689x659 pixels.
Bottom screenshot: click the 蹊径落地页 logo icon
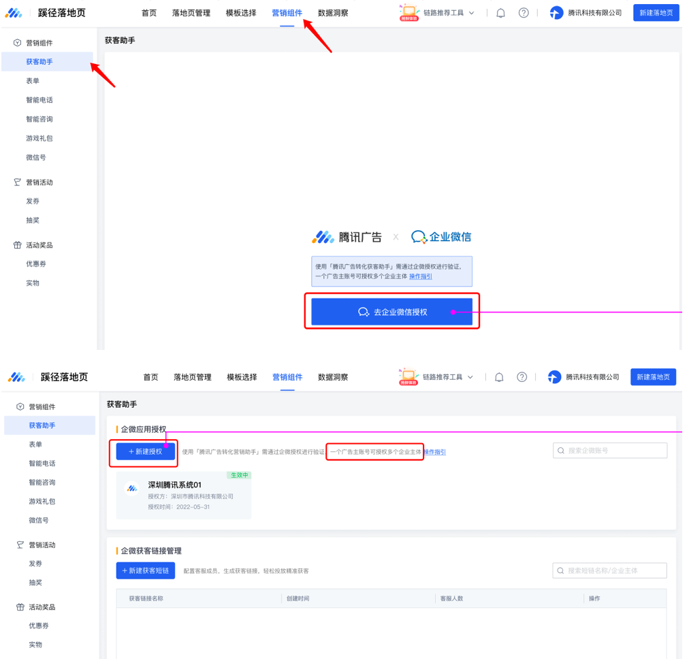click(x=16, y=377)
